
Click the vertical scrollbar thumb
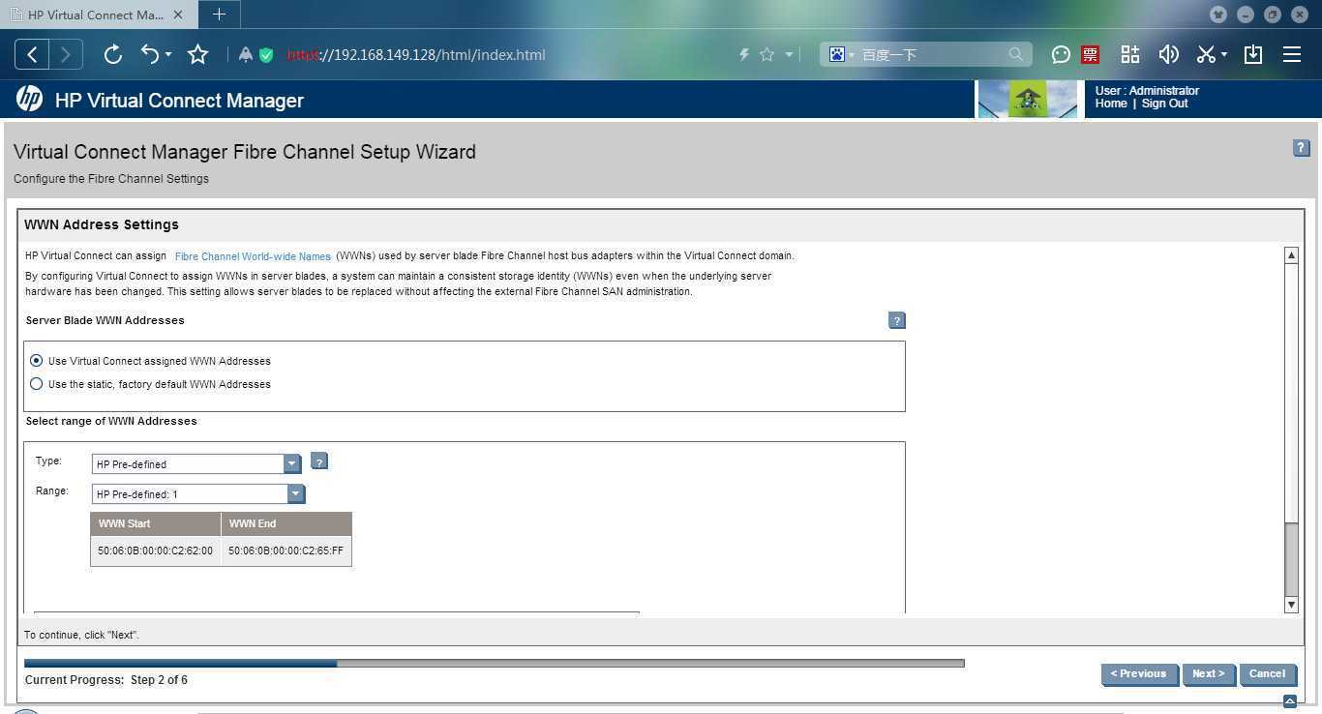coord(1291,558)
